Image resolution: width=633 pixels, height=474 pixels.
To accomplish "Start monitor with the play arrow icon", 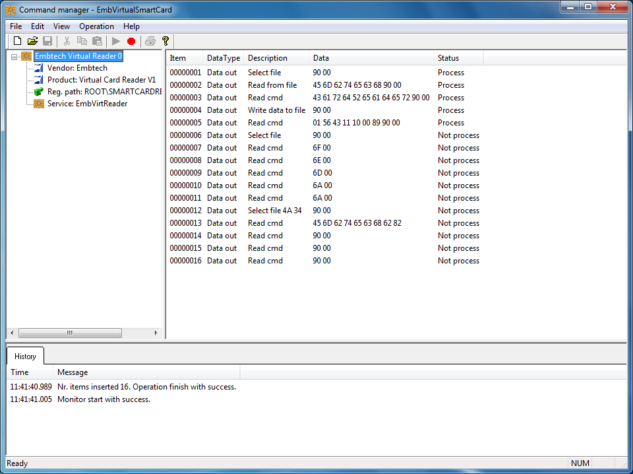I will [116, 41].
